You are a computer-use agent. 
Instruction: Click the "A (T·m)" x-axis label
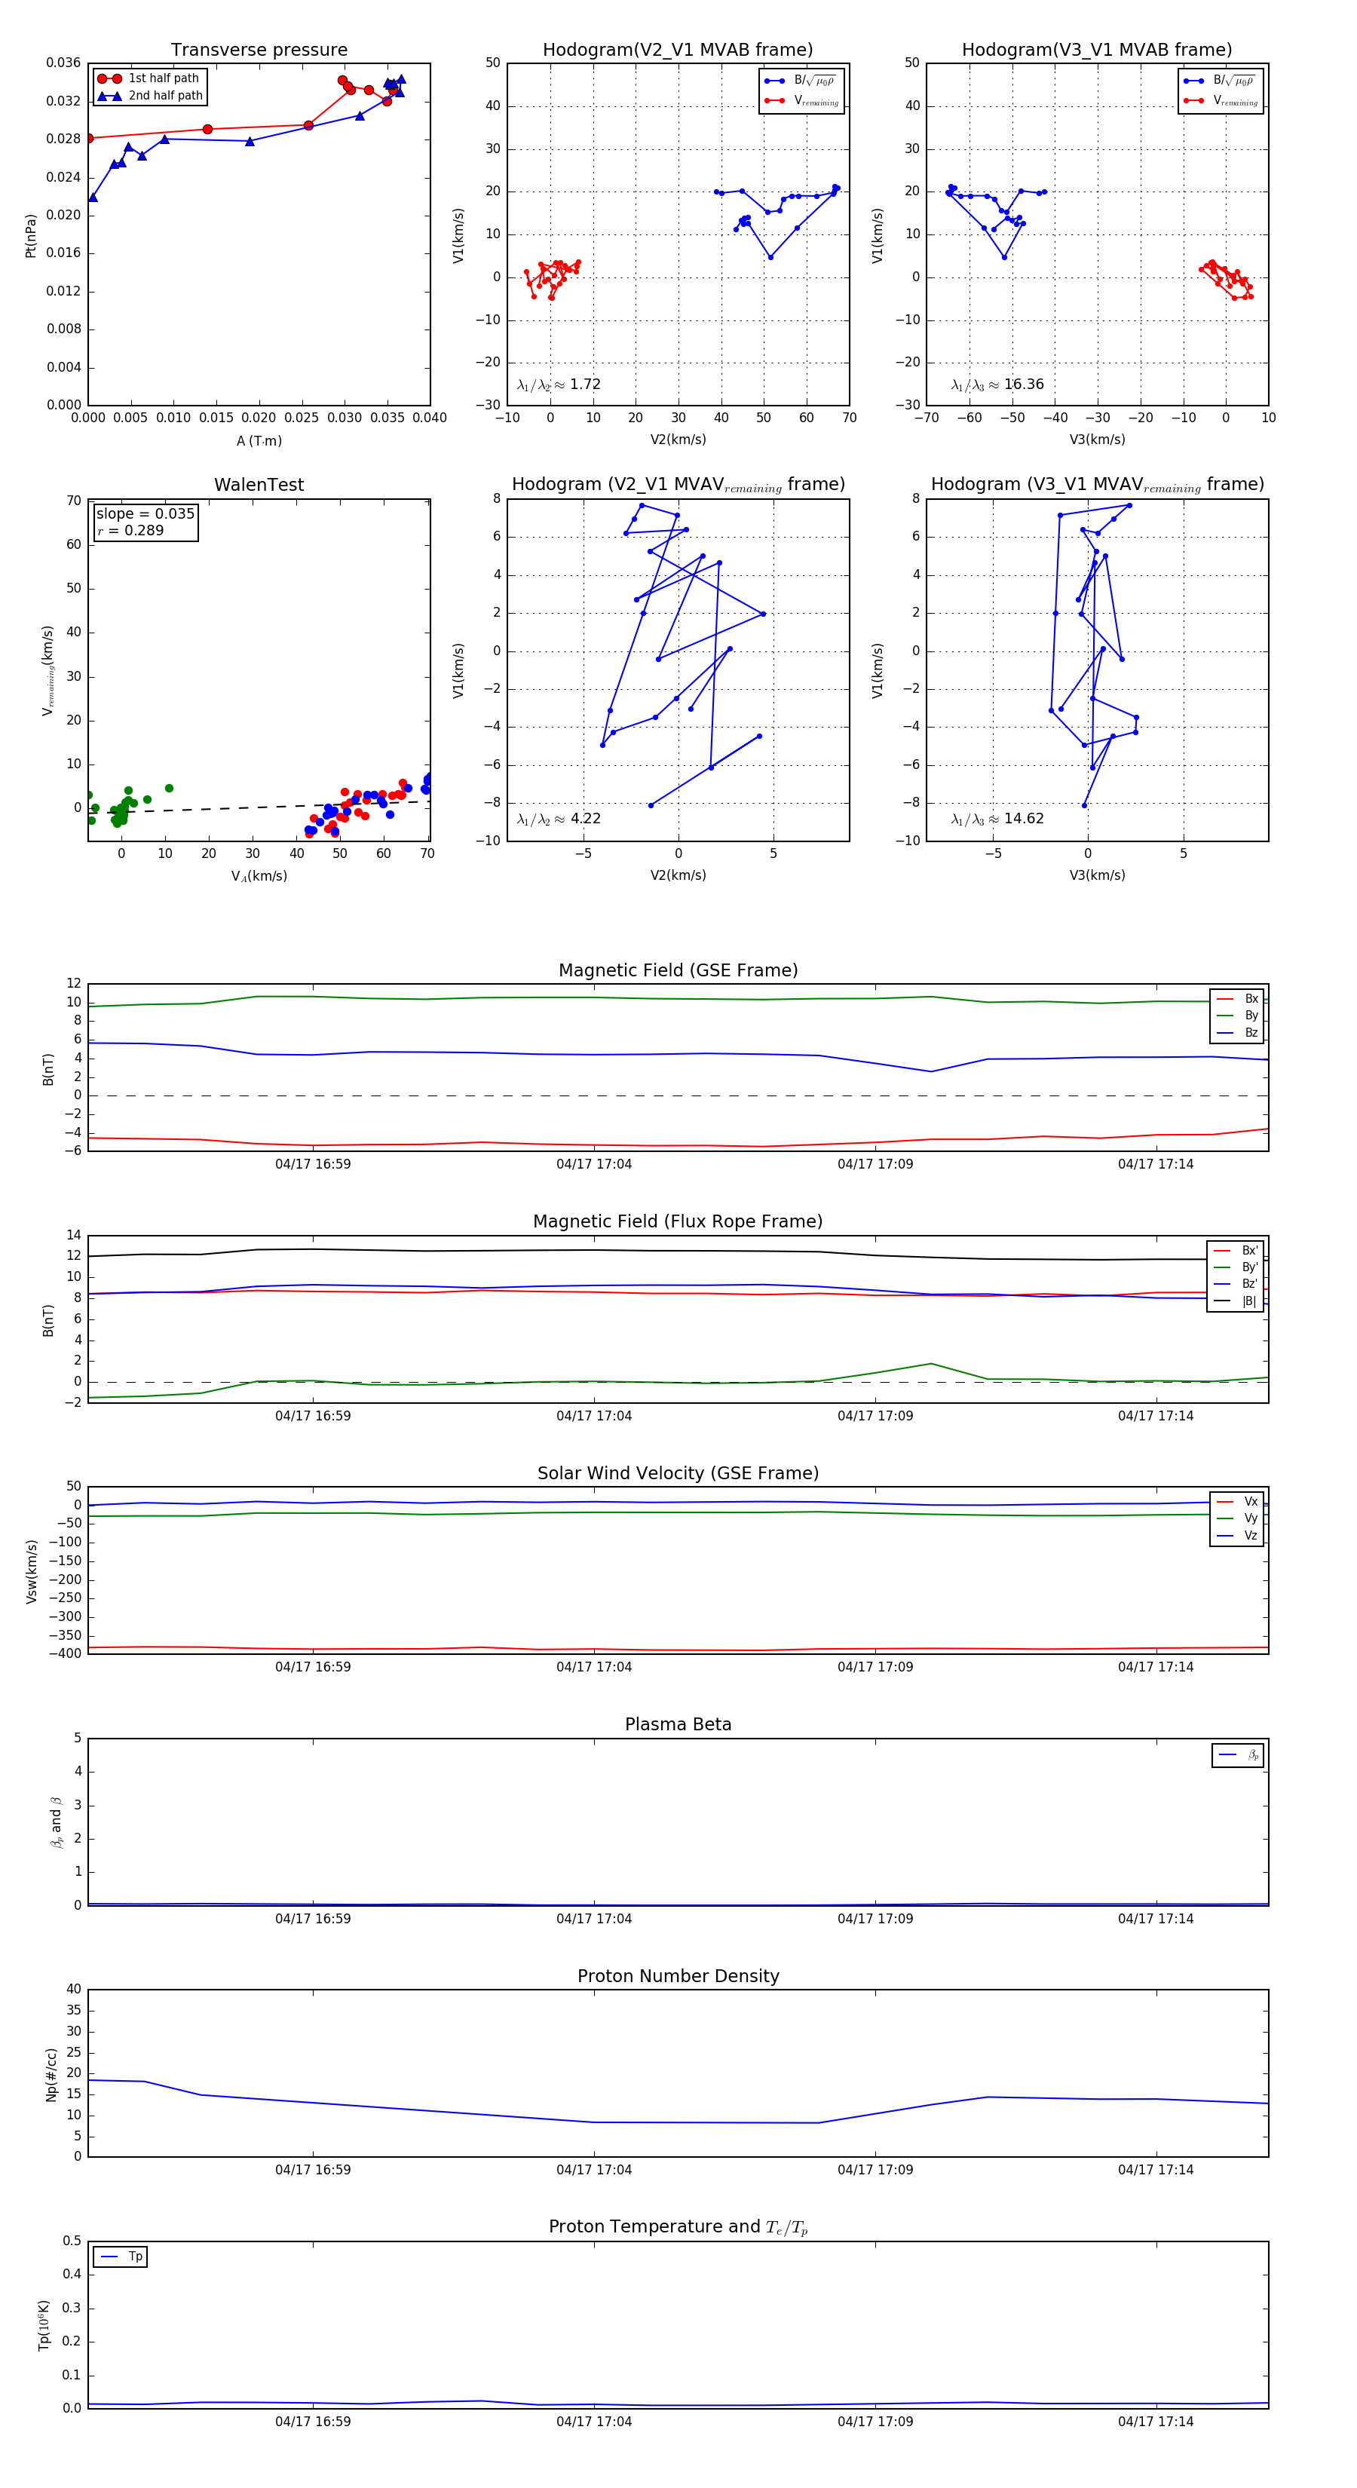tap(259, 440)
